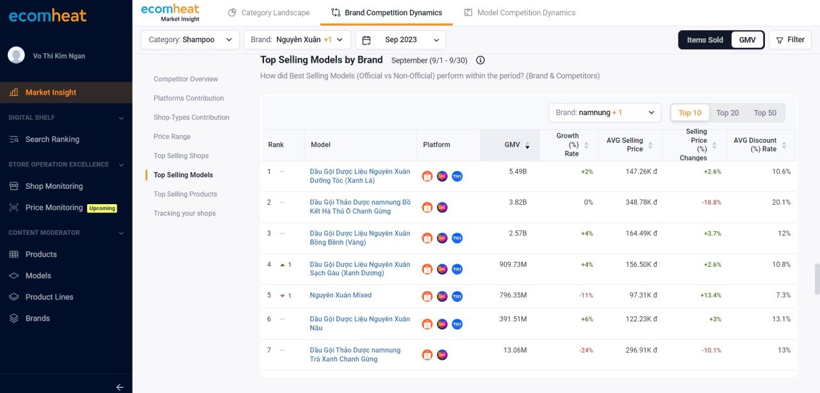
Task: Open the Category Shampoo dropdown
Action: coord(190,40)
